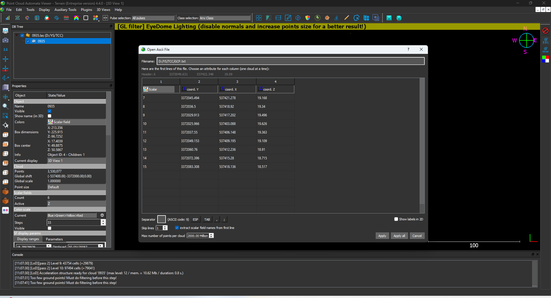551x298 pixels.
Task: Open the Plugins menu
Action: 86,10
